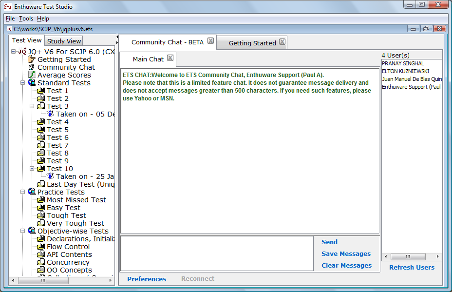This screenshot has width=452, height=292.
Task: Click the Test 7 document icon
Action: pyautogui.click(x=41, y=145)
